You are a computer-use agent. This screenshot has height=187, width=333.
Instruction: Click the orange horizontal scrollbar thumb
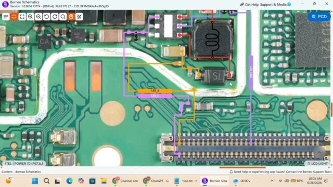pyautogui.click(x=242, y=167)
